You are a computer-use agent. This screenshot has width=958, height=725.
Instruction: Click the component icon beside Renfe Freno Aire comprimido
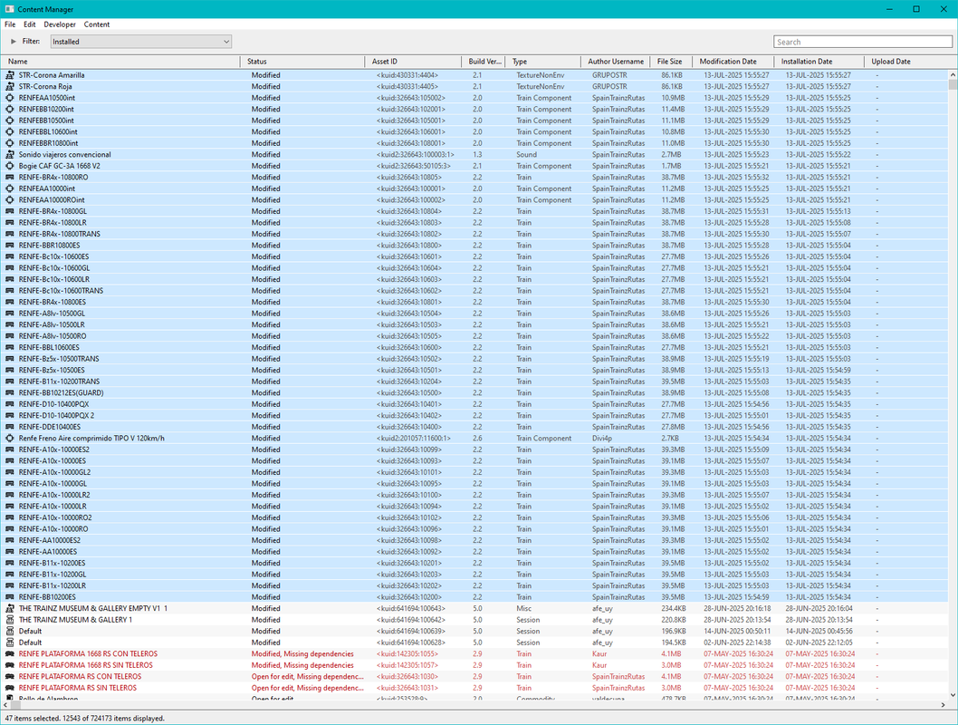pos(10,439)
